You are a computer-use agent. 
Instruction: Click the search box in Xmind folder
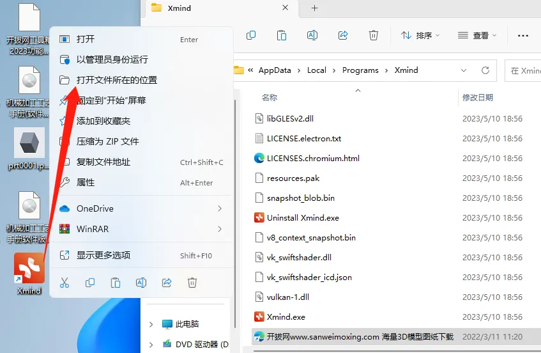(523, 70)
